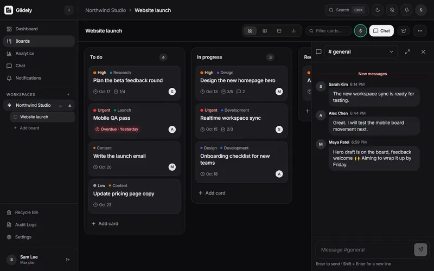Open Notifications in the sidebar

39,78
